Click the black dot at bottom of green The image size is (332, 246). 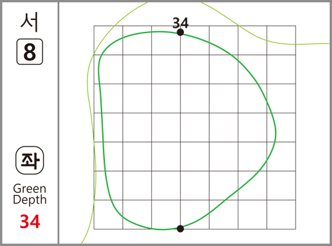181,229
